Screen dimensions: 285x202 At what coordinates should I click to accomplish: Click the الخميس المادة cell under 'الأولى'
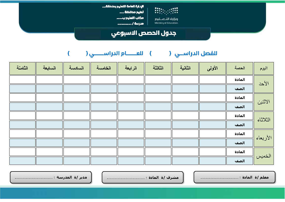point(212,152)
